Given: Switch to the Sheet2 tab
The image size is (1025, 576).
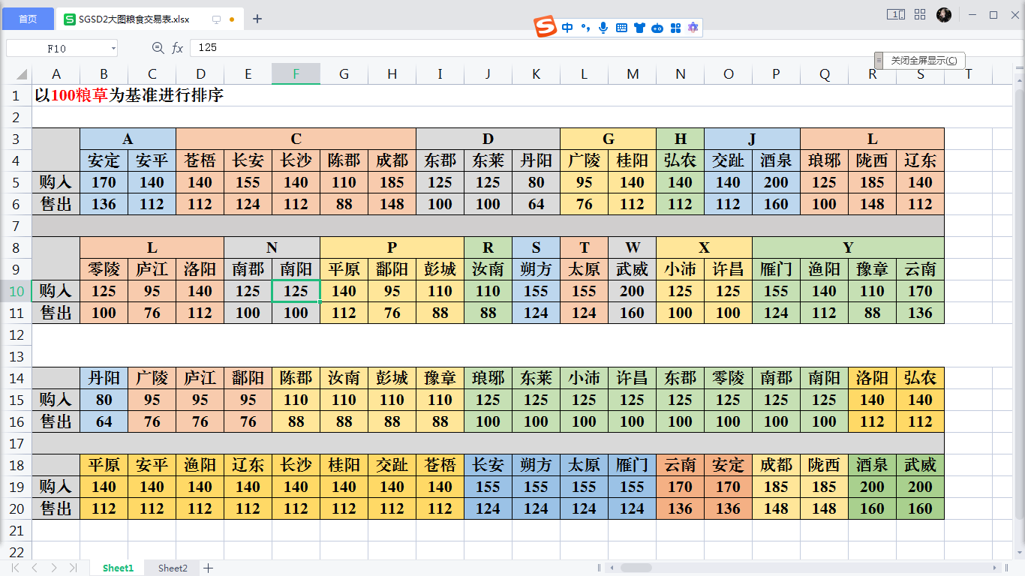Looking at the screenshot, I should click(173, 568).
